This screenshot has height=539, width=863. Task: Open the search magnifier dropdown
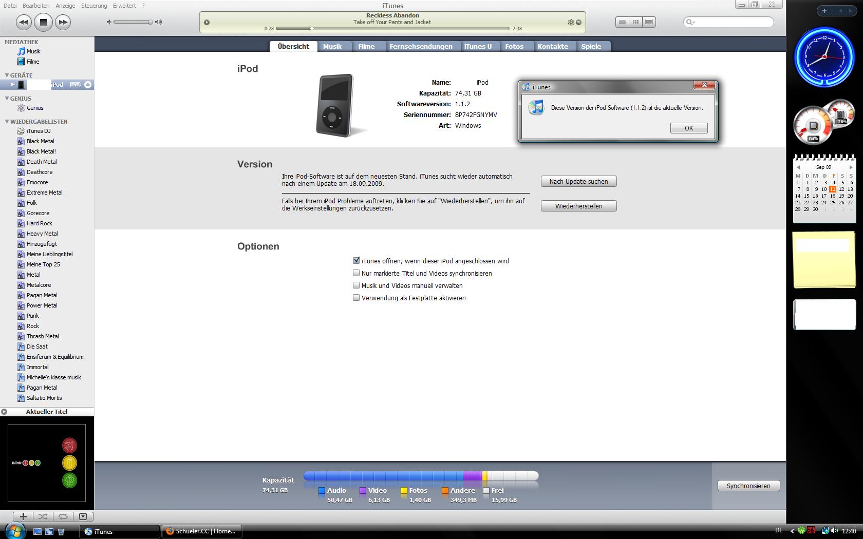pyautogui.click(x=690, y=22)
